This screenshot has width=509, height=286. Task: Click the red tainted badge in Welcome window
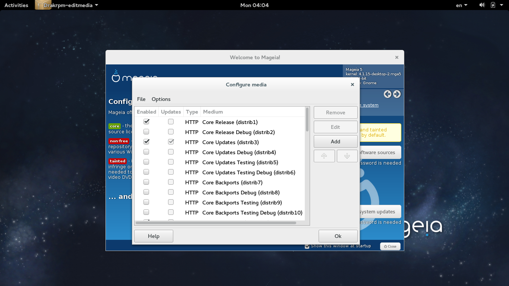point(117,161)
